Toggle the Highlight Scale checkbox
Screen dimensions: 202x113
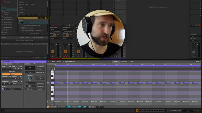click(63, 62)
